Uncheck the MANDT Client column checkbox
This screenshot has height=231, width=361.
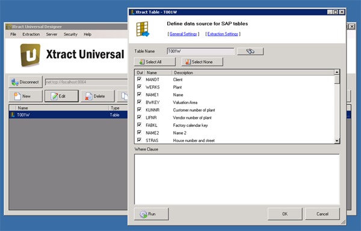140,79
